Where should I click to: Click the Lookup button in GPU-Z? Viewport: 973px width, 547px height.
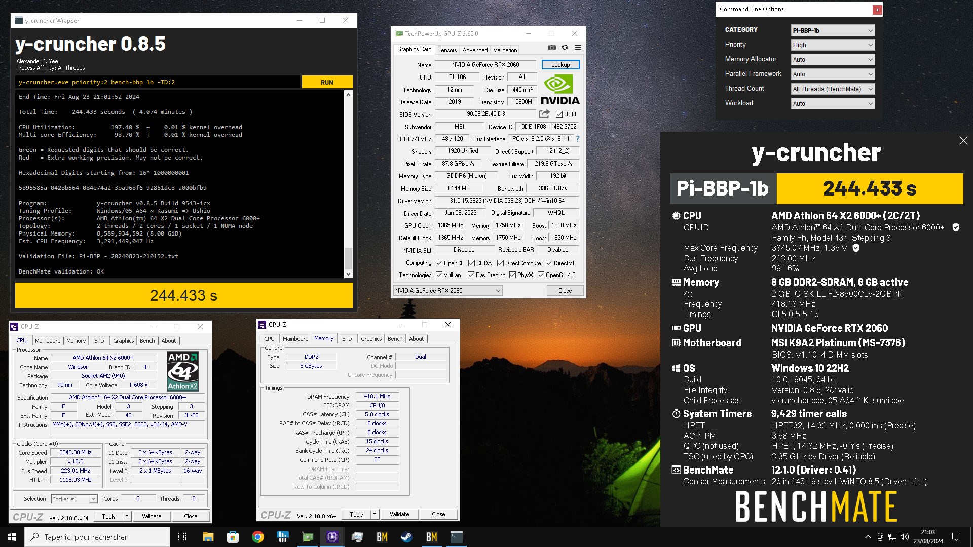(560, 65)
